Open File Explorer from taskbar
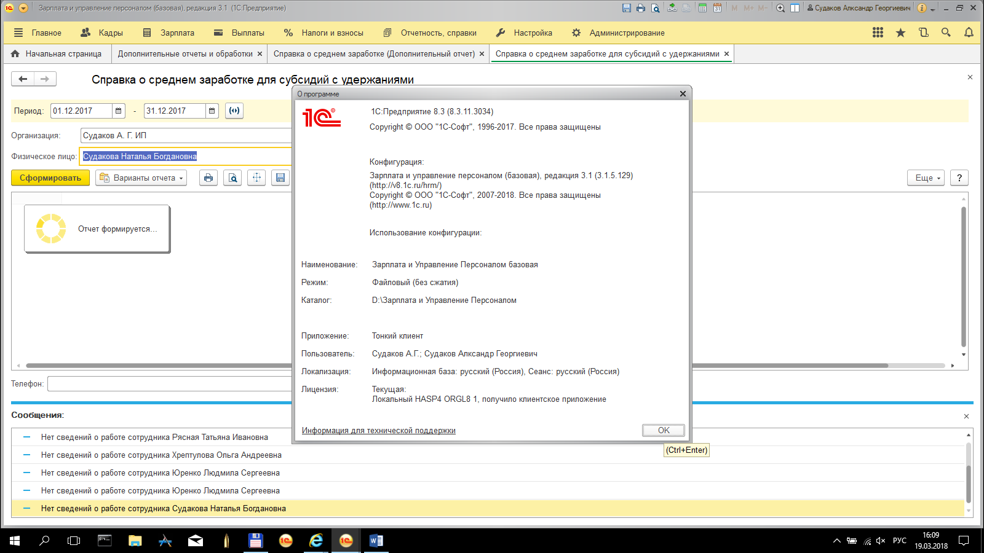984x553 pixels. 135,541
